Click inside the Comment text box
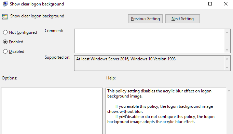The height and width of the screenshot is (134, 233). [149, 41]
